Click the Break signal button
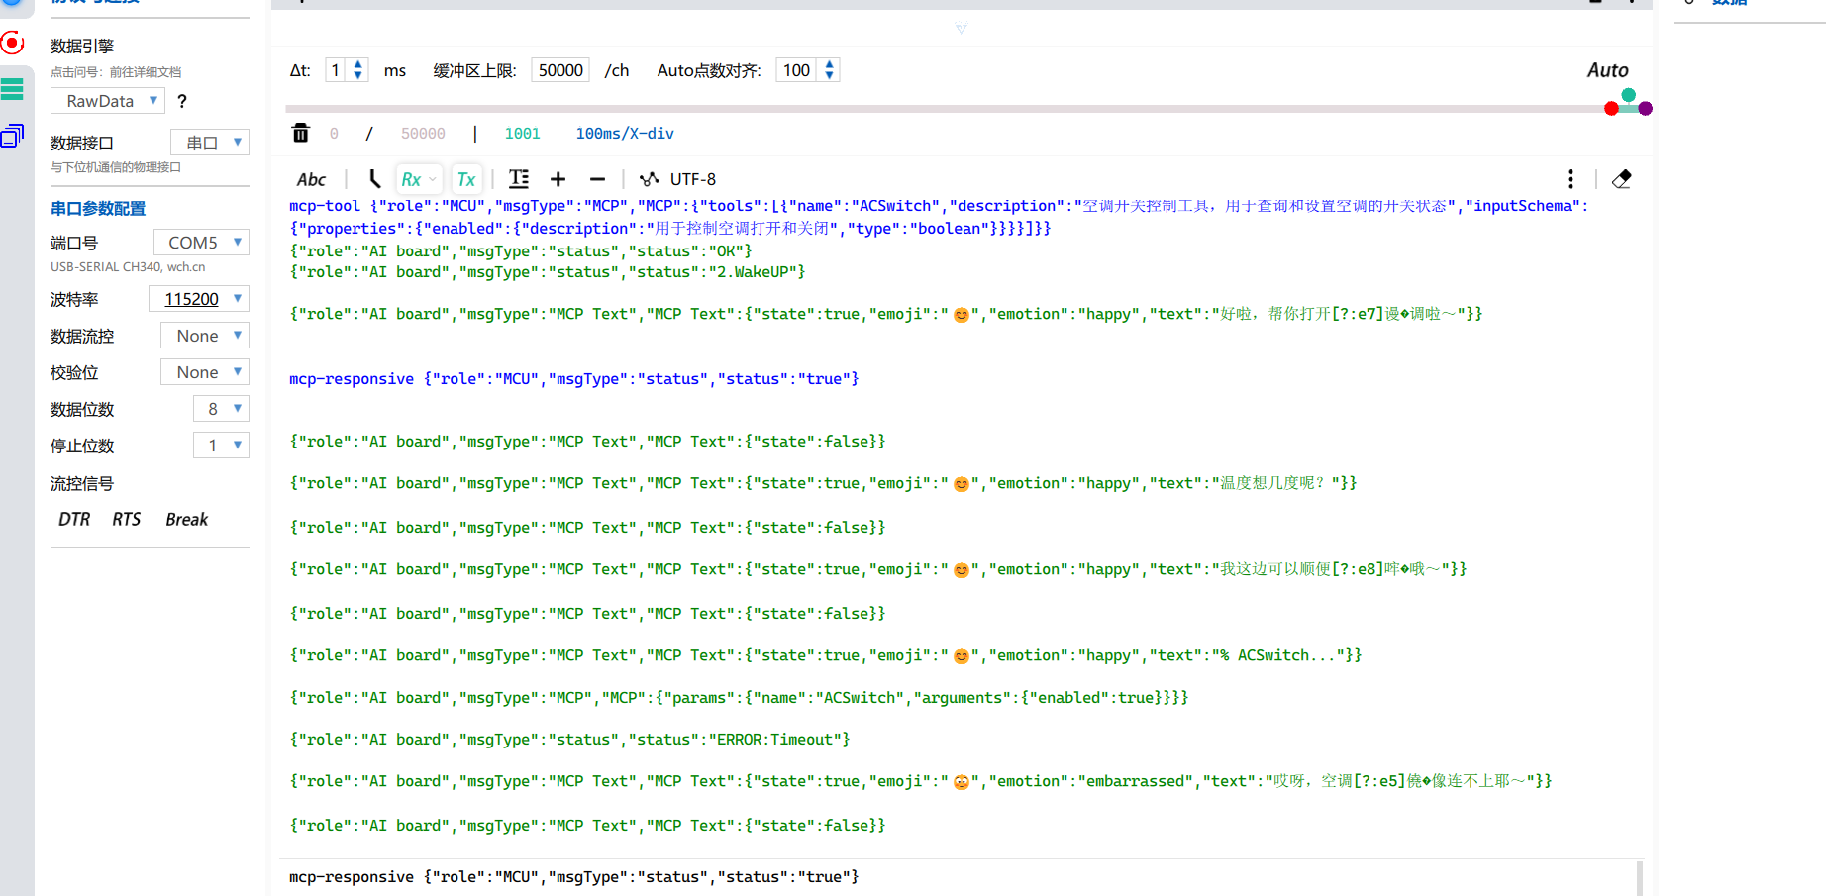The height and width of the screenshot is (896, 1826). pos(186,520)
